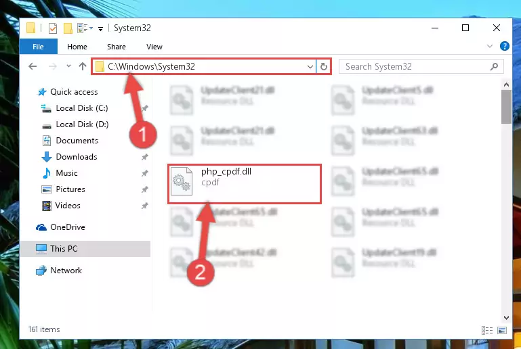
Task: Select Network in navigation pane
Action: 66,271
